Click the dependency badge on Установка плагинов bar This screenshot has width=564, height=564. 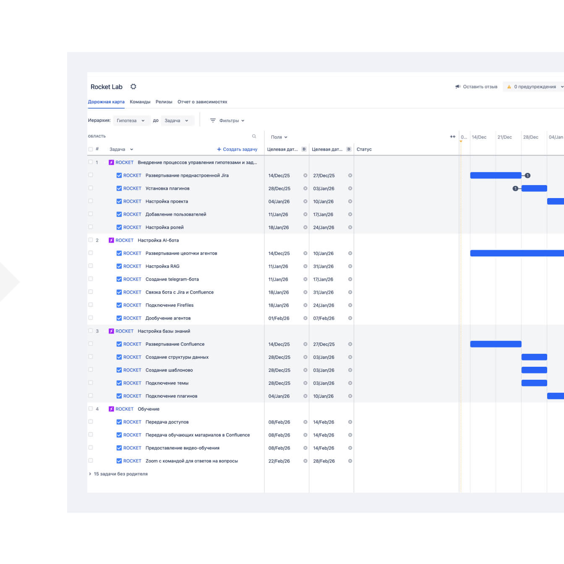515,188
